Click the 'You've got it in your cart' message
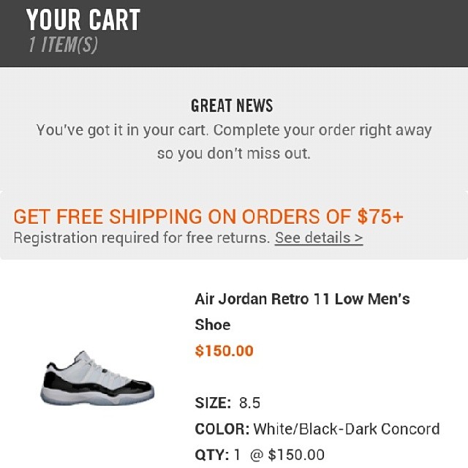The width and height of the screenshot is (468, 468). (234, 131)
